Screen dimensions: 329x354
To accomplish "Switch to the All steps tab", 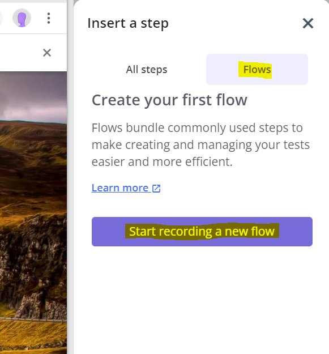I will point(147,69).
